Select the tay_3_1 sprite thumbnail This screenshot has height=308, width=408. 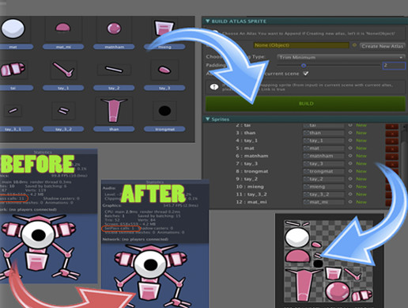(x=13, y=110)
